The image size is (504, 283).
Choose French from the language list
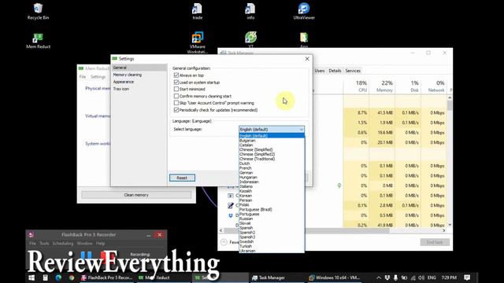click(272, 168)
